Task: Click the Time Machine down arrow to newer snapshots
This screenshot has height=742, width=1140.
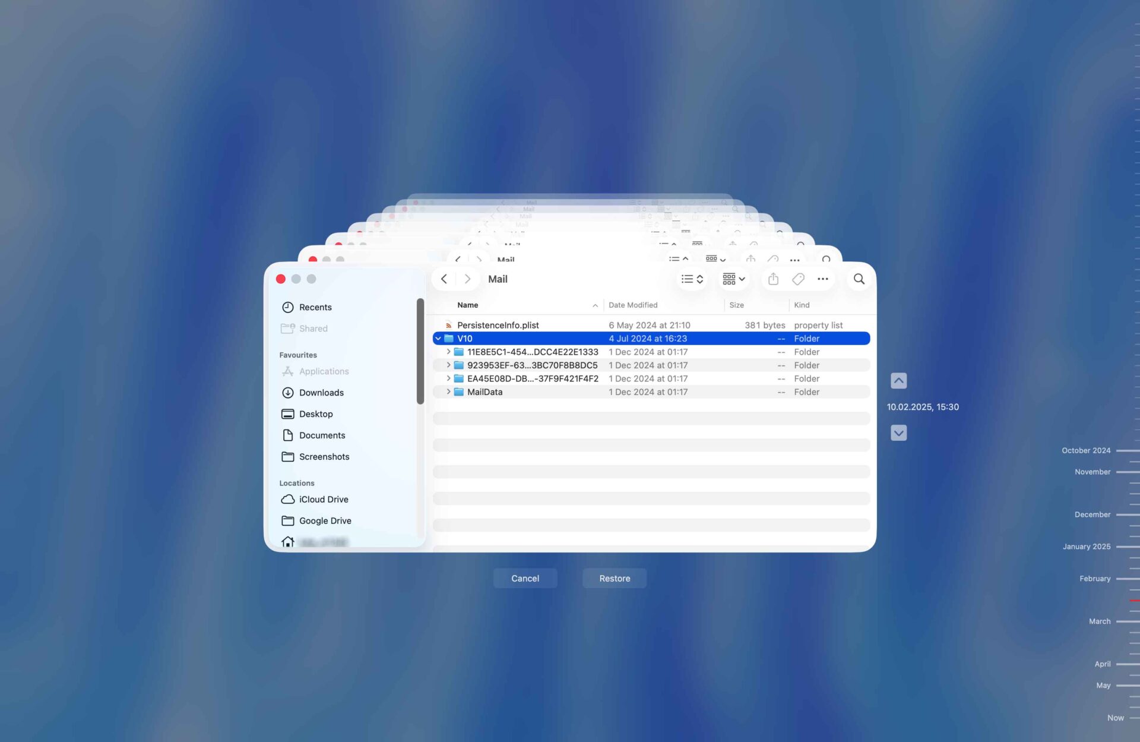Action: [x=898, y=432]
